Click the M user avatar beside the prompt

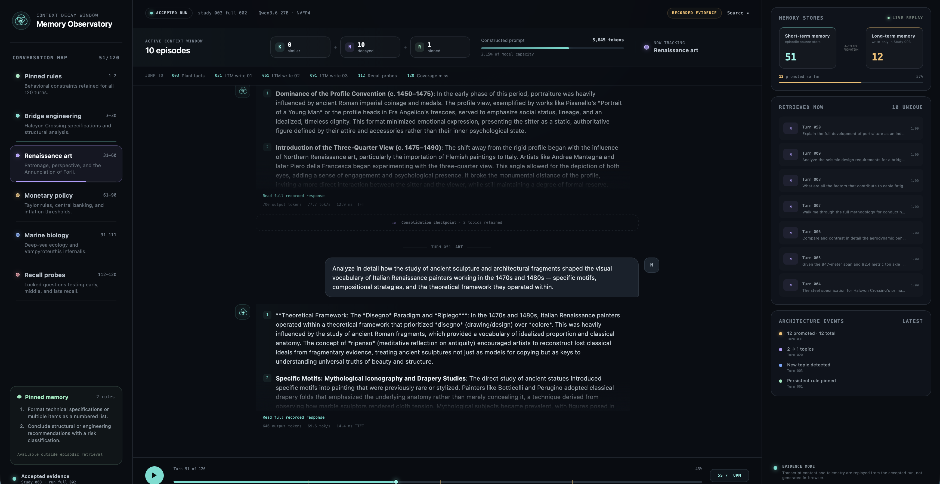(651, 265)
